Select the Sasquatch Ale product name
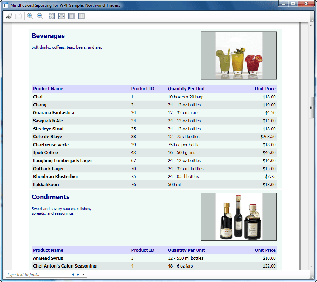 pyautogui.click(x=48, y=121)
